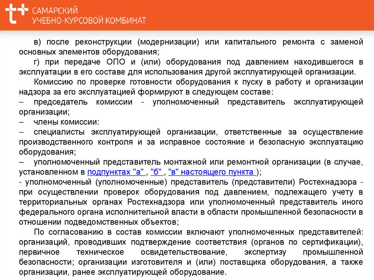Viewport: 374px width, 280px height.
Task: Click the T+ logo icon in header
Action: coord(17,14)
